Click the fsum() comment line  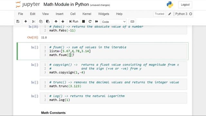88,47
